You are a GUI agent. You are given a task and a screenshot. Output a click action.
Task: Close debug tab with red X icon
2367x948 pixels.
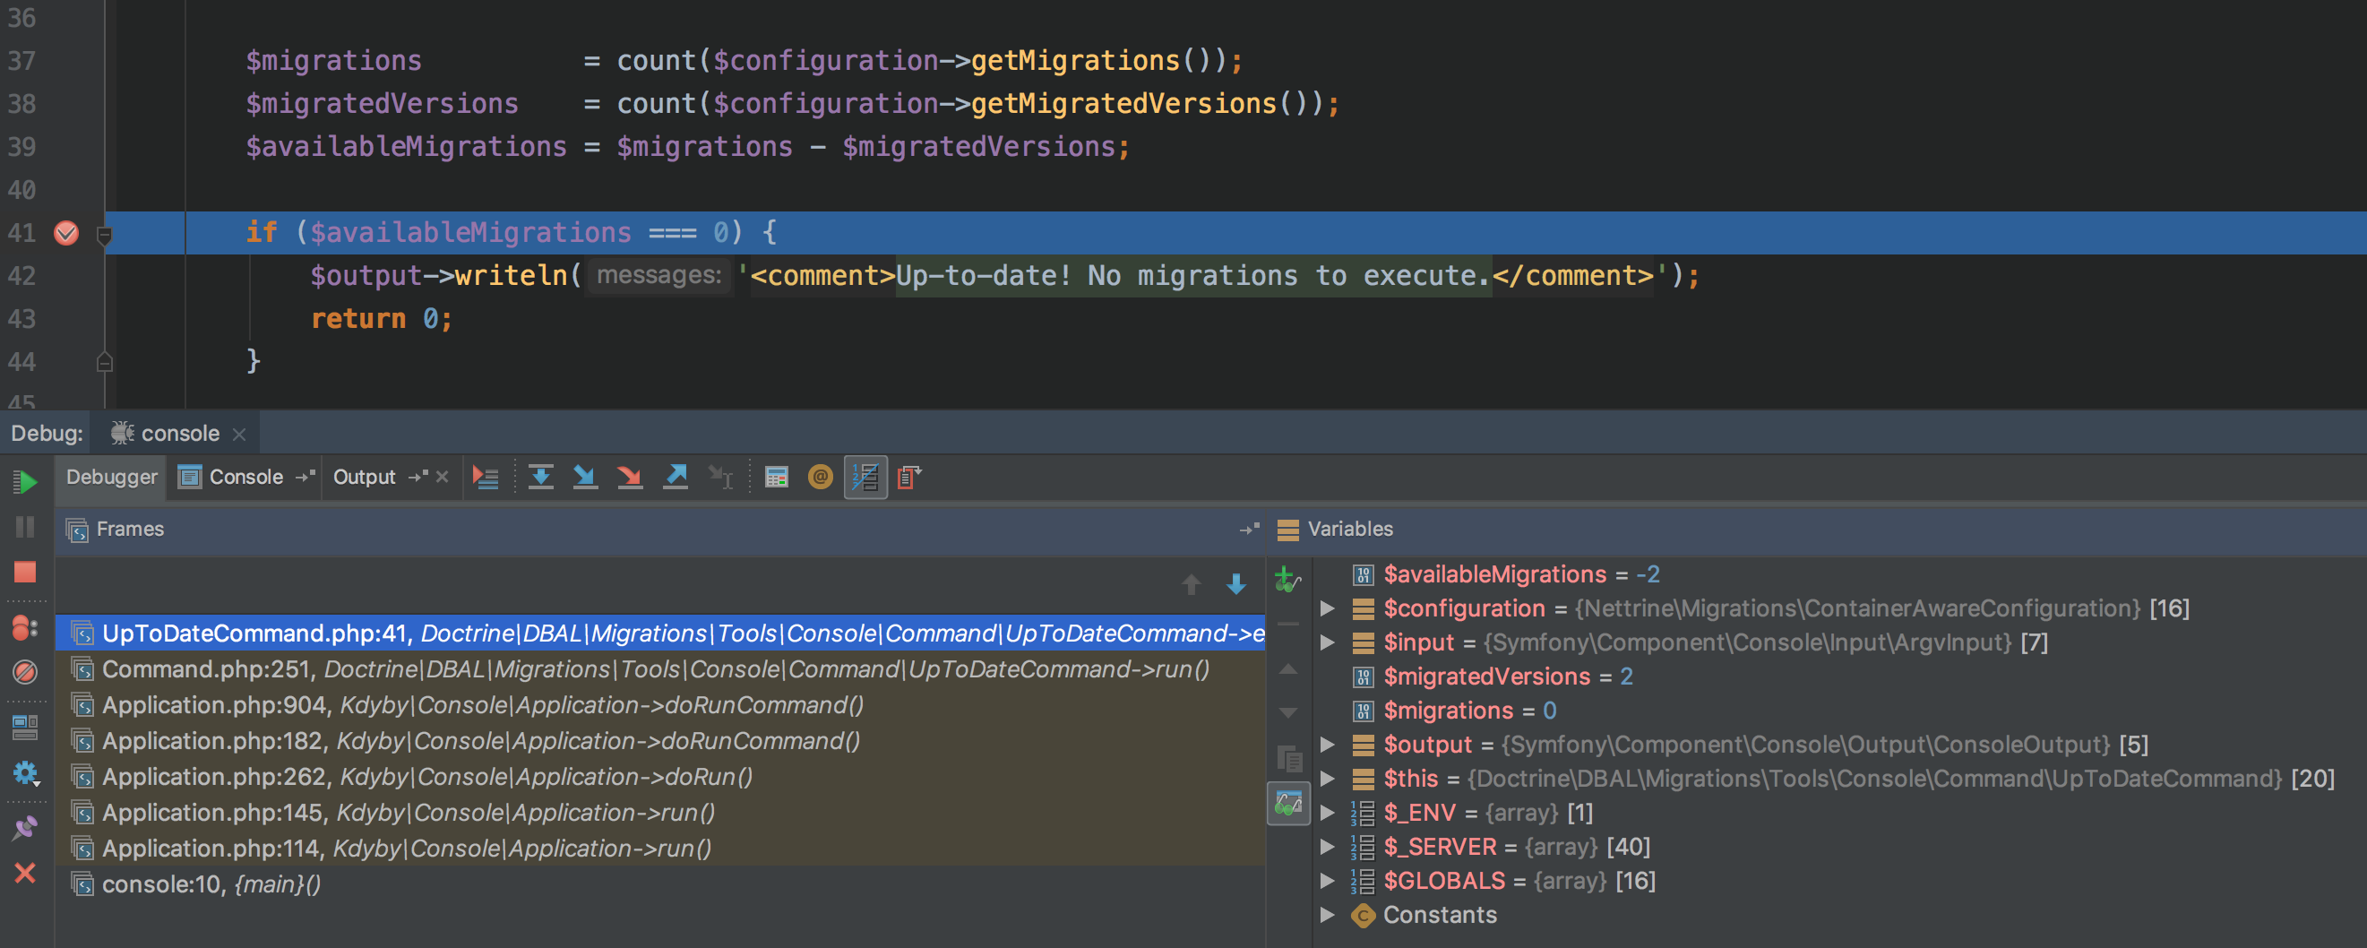click(25, 873)
